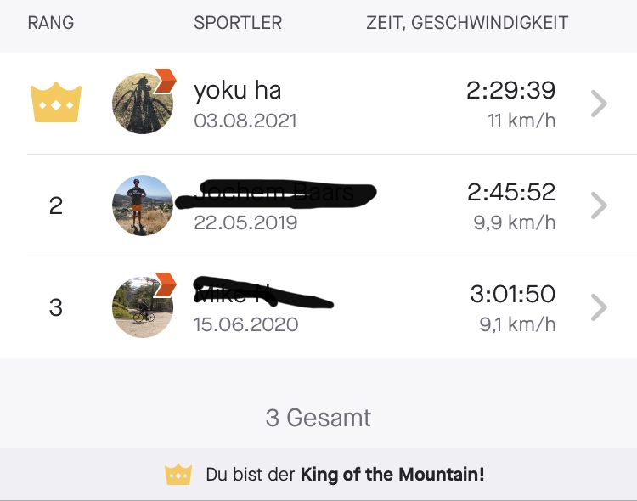Tap the King of the Mountain banner text
Screen dimensions: 637x501
[x=345, y=475]
